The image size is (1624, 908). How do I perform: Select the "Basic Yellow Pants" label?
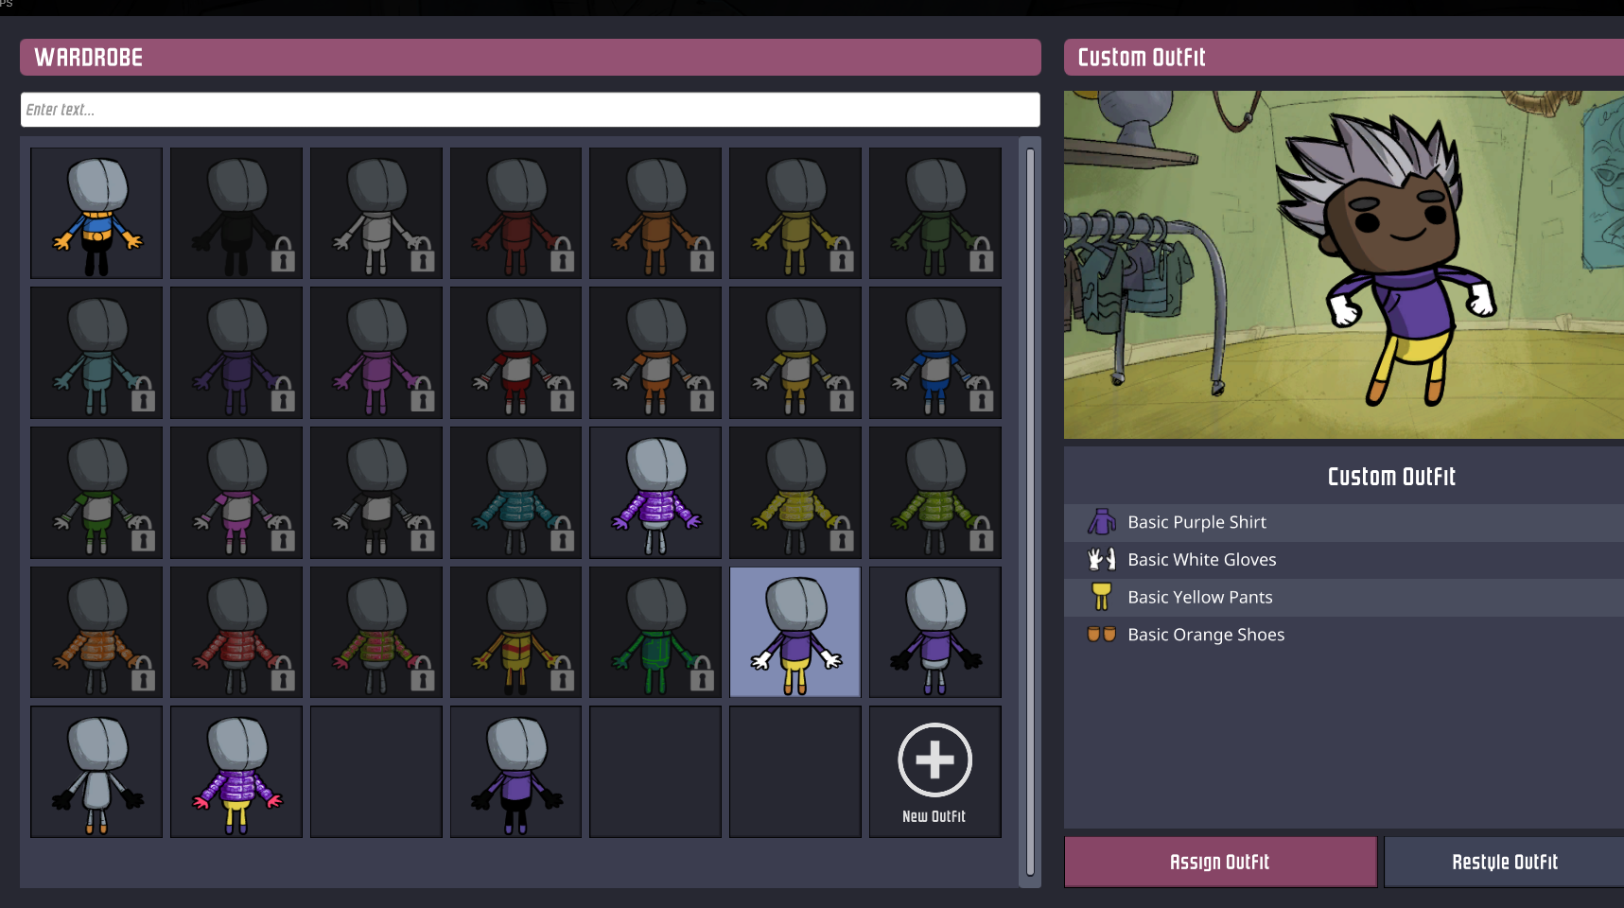pyautogui.click(x=1200, y=598)
